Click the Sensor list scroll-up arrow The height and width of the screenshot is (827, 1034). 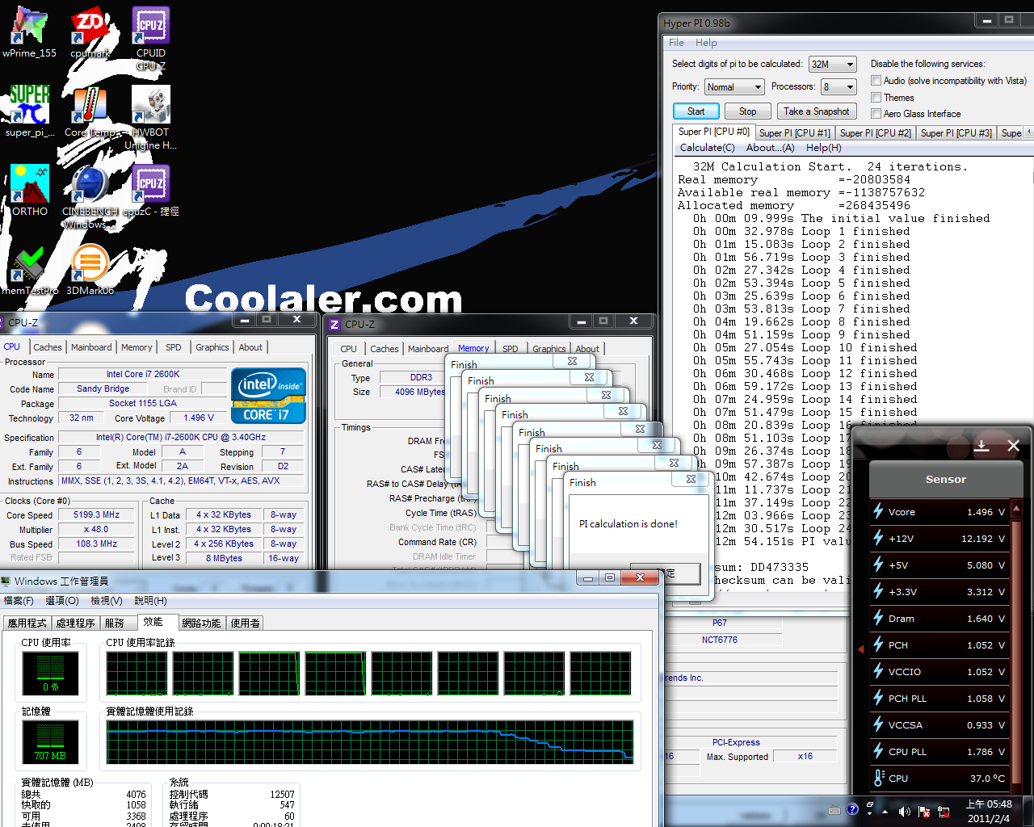click(x=1017, y=507)
